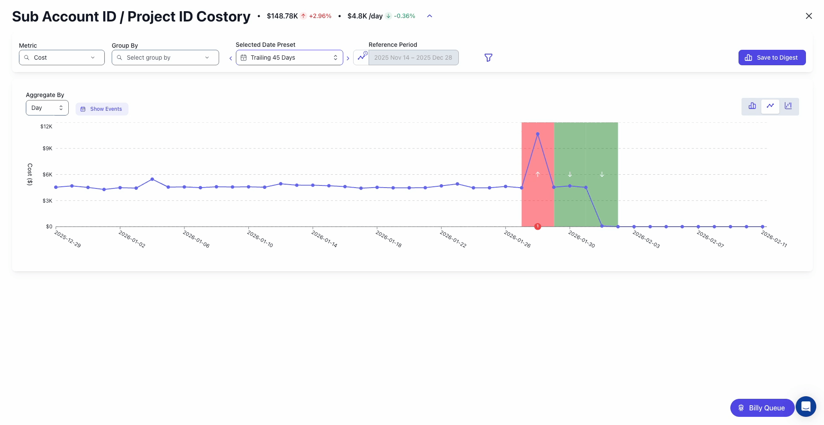The height and width of the screenshot is (425, 824).
Task: Change the Aggregate By Day selector
Action: pyautogui.click(x=47, y=108)
